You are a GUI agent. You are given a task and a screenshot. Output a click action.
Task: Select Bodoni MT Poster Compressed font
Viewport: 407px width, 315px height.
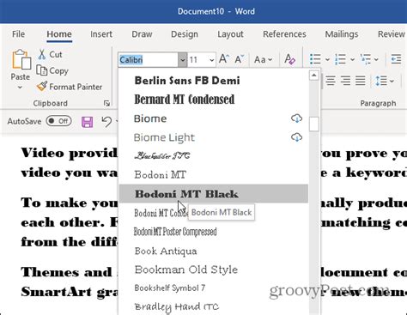[x=214, y=232]
